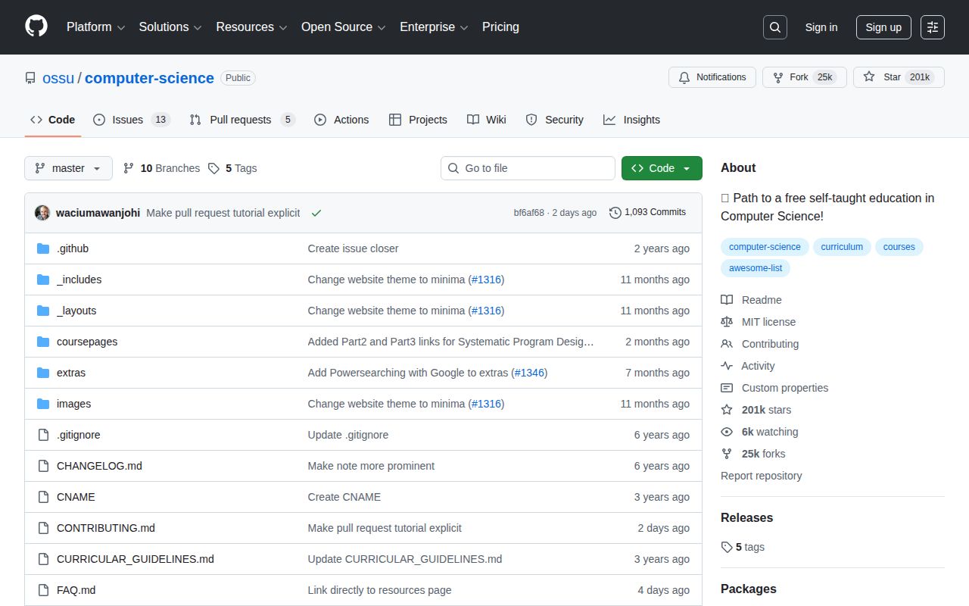Click the Go to file search field

528,168
